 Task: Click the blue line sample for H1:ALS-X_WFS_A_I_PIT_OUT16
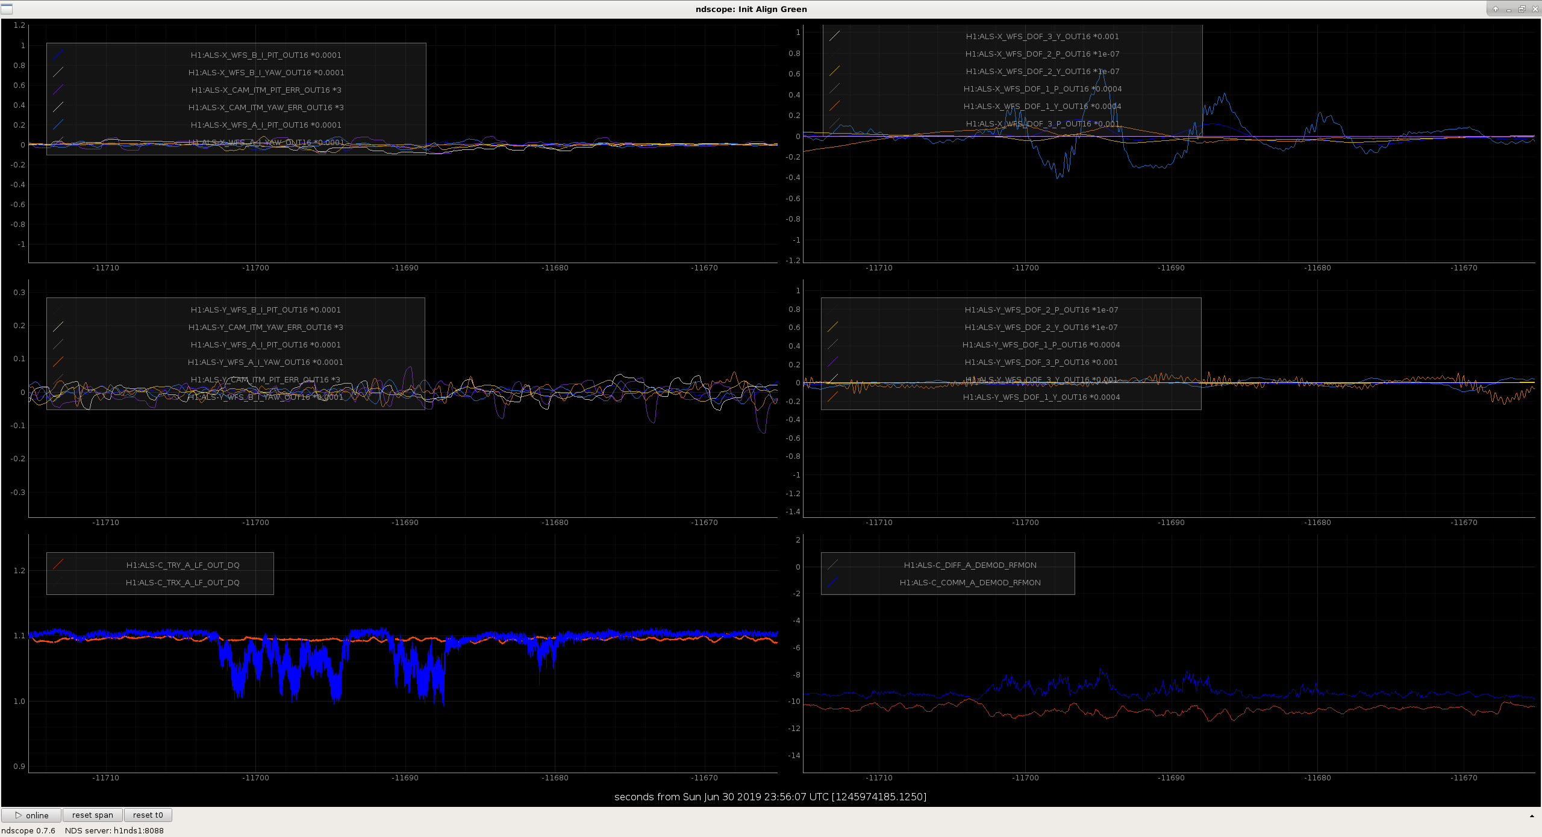58,125
